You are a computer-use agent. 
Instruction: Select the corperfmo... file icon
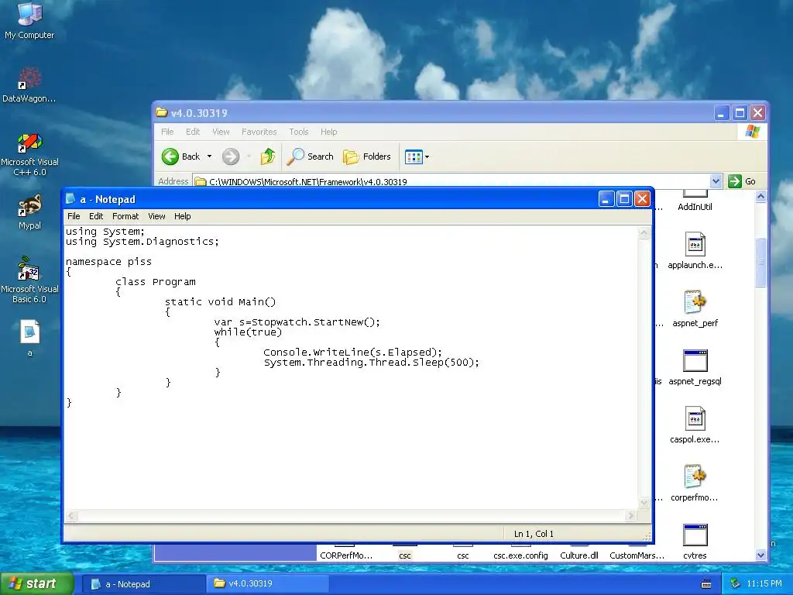tap(695, 483)
